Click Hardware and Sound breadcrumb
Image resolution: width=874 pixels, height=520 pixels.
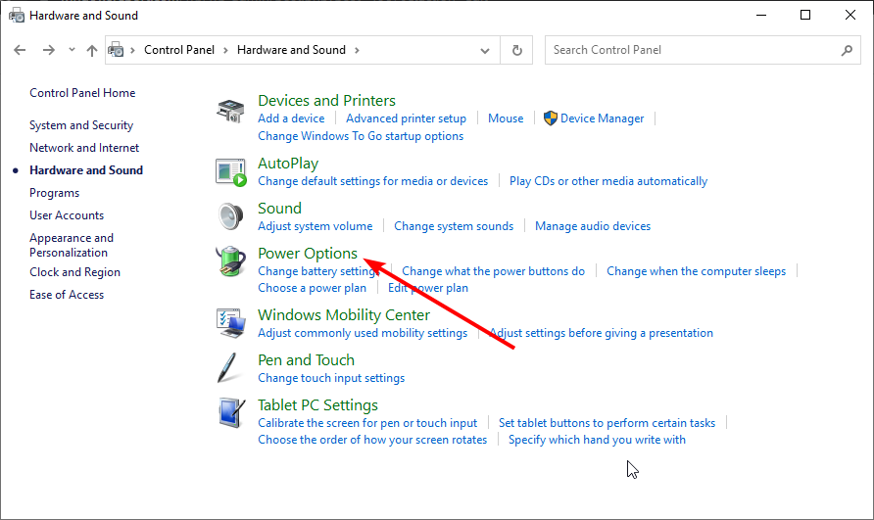point(291,50)
